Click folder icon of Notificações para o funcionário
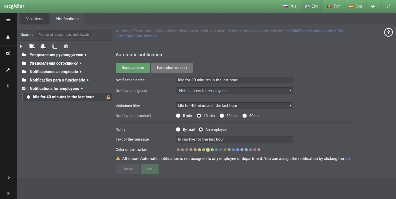 24,80
